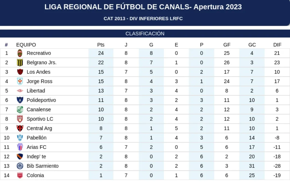Click the Sportivo LC red-white crest
Viewport: 290px width, 187px height.
click(x=20, y=119)
